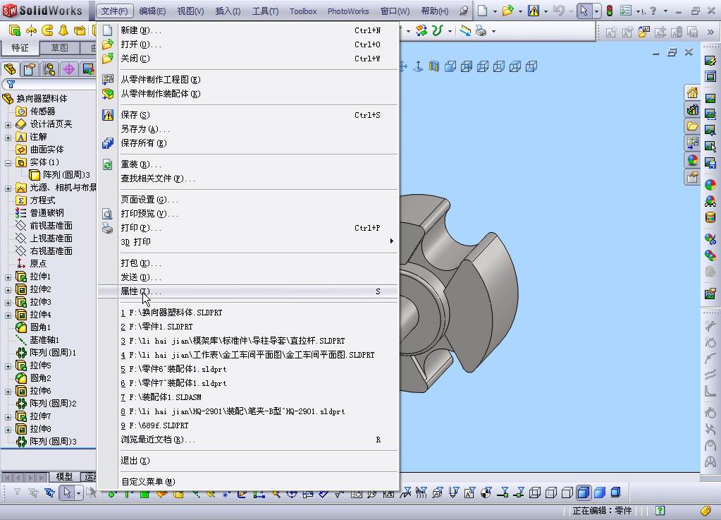Expand the 设计活页夹 tree node
Screen dimensions: 721x520
[x=8, y=125]
